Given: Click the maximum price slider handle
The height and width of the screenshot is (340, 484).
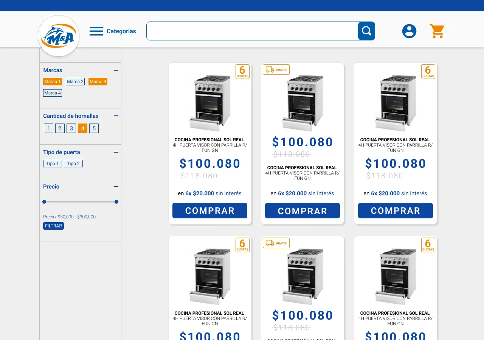Looking at the screenshot, I should (x=116, y=202).
